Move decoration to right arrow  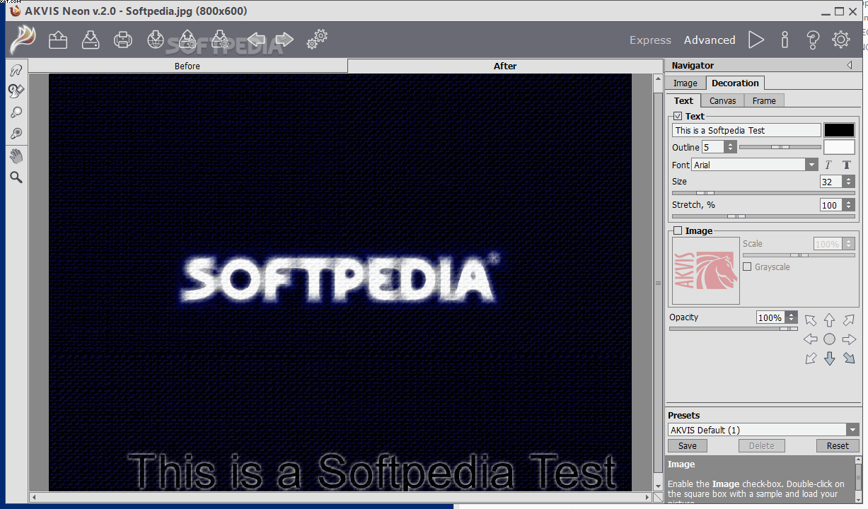(849, 339)
